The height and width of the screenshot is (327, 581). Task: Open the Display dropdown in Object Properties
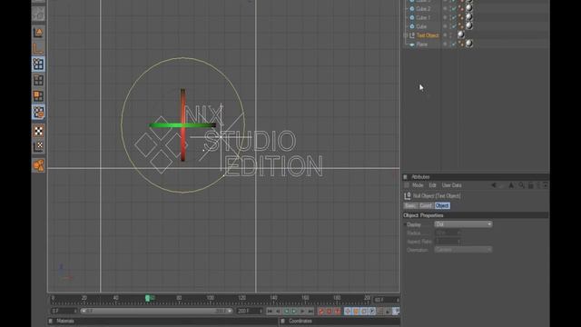point(463,224)
